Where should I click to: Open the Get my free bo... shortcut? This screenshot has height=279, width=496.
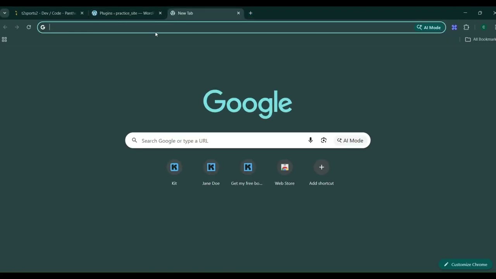[x=247, y=173]
